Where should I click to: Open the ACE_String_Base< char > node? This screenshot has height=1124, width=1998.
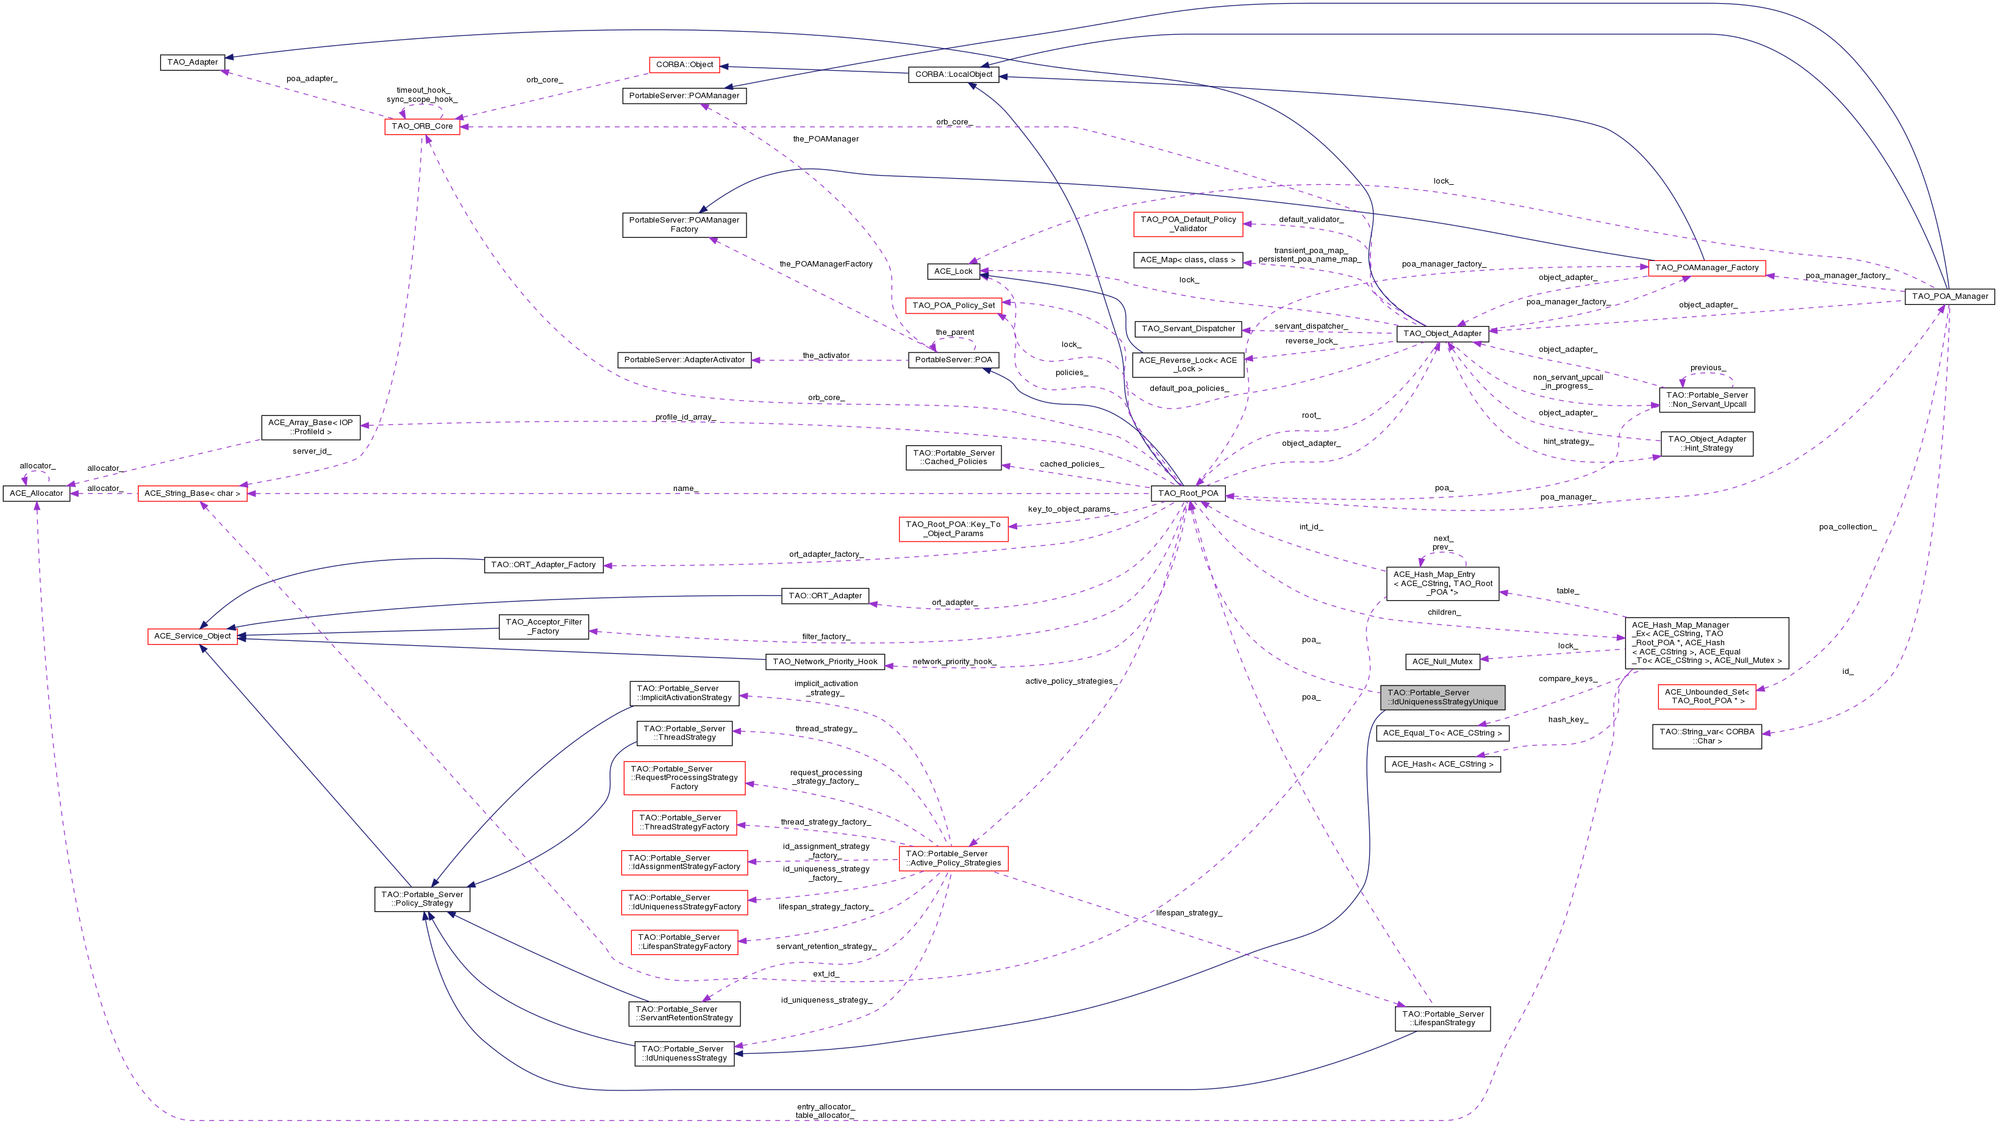pyautogui.click(x=192, y=493)
